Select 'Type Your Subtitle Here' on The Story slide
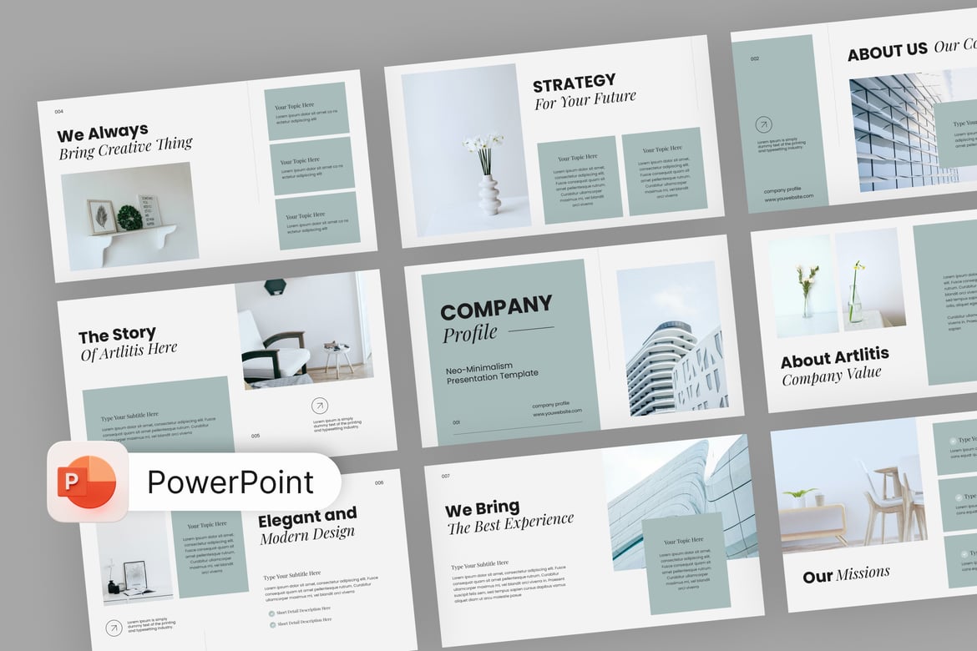This screenshot has height=651, width=977. [129, 416]
